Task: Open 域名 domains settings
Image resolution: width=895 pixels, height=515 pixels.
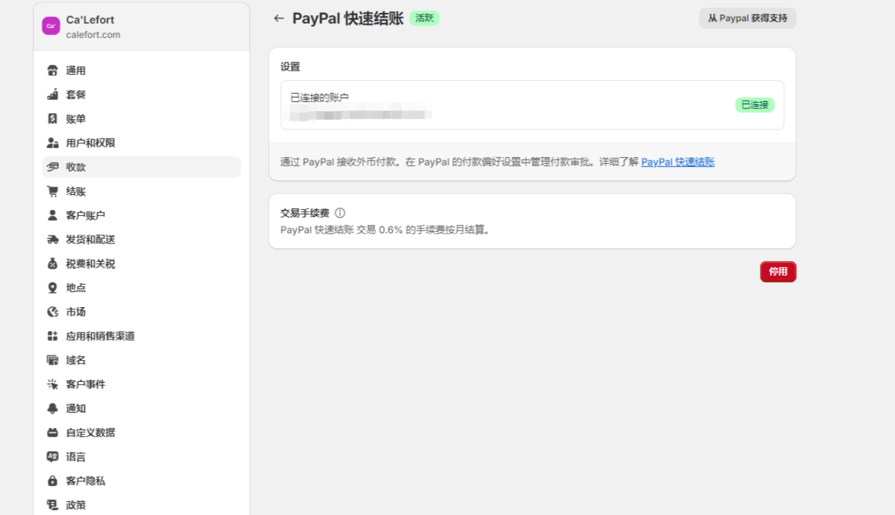Action: click(x=141, y=360)
